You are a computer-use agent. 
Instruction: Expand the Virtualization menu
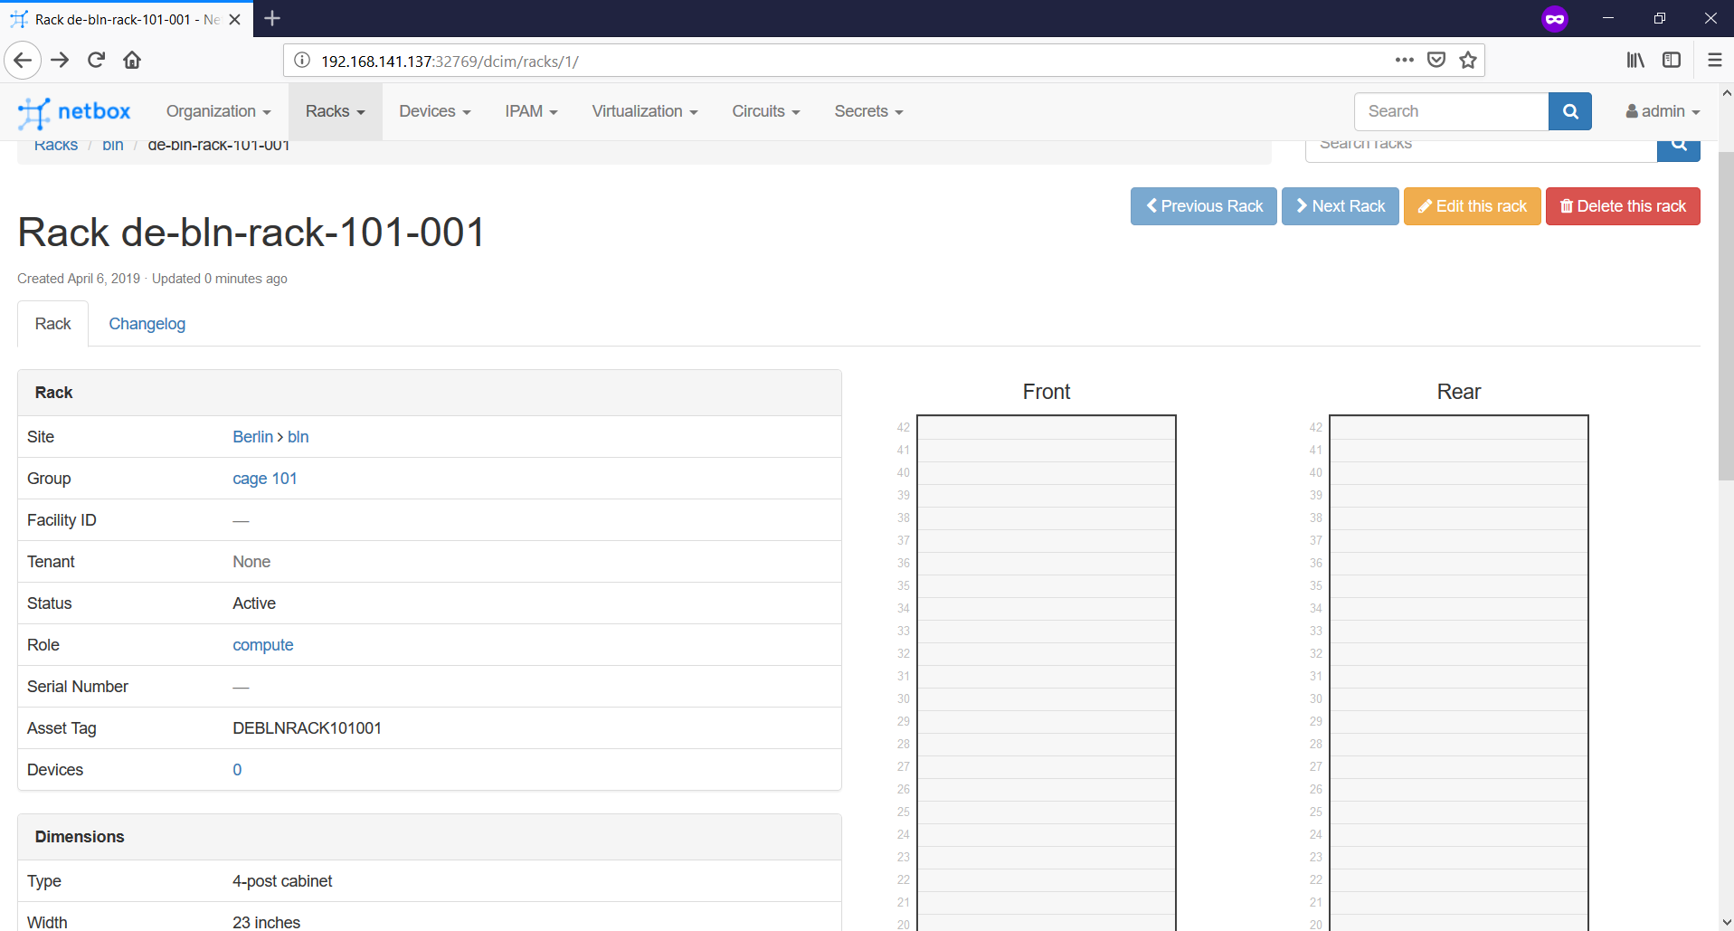click(x=645, y=111)
